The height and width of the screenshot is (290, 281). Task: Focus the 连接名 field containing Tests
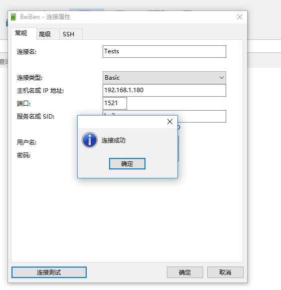pyautogui.click(x=164, y=51)
